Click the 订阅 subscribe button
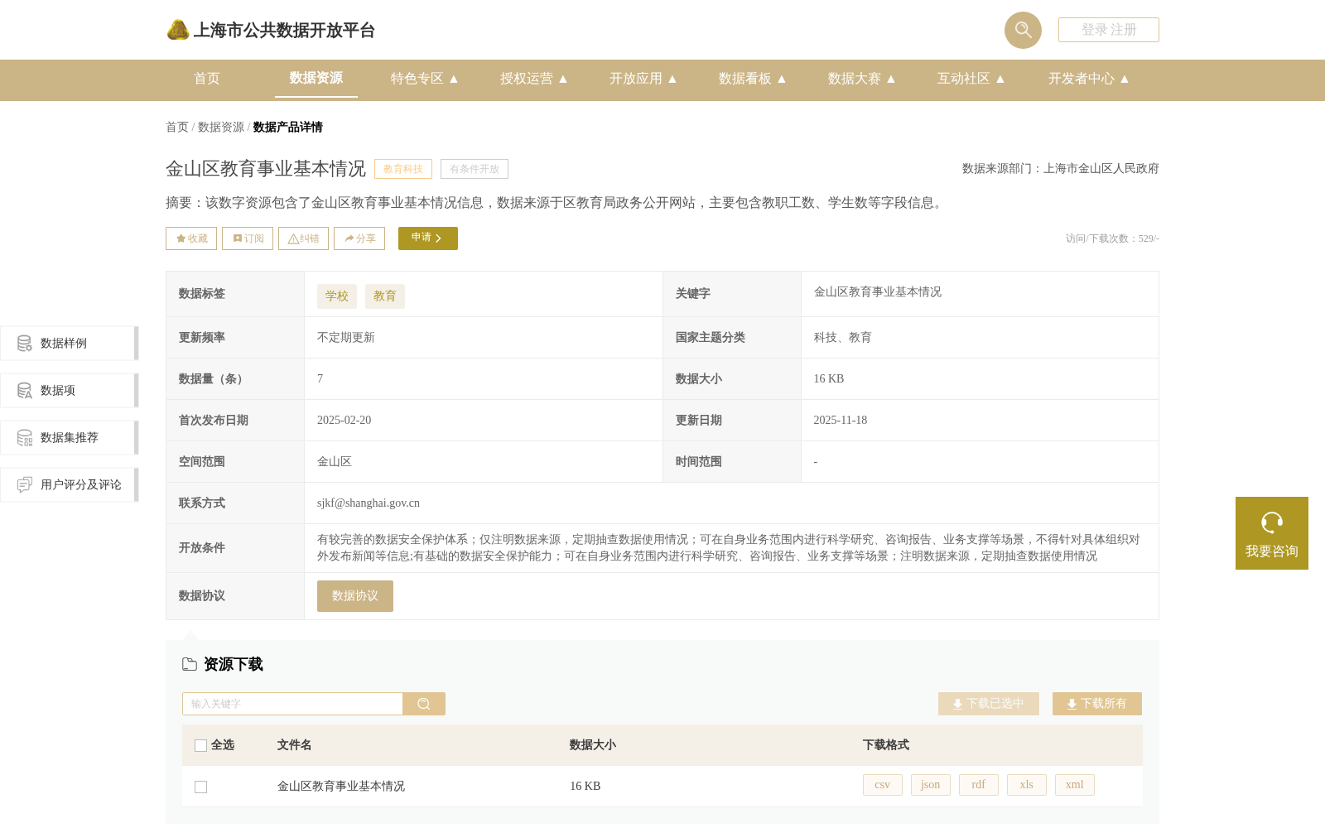1325x828 pixels. 248,238
